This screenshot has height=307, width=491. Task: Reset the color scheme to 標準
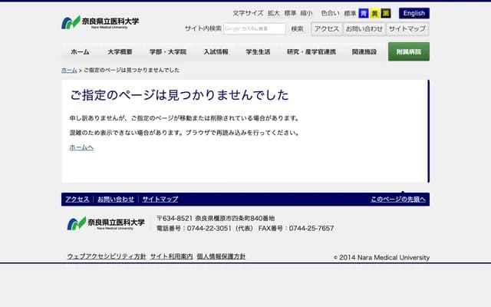coord(350,13)
